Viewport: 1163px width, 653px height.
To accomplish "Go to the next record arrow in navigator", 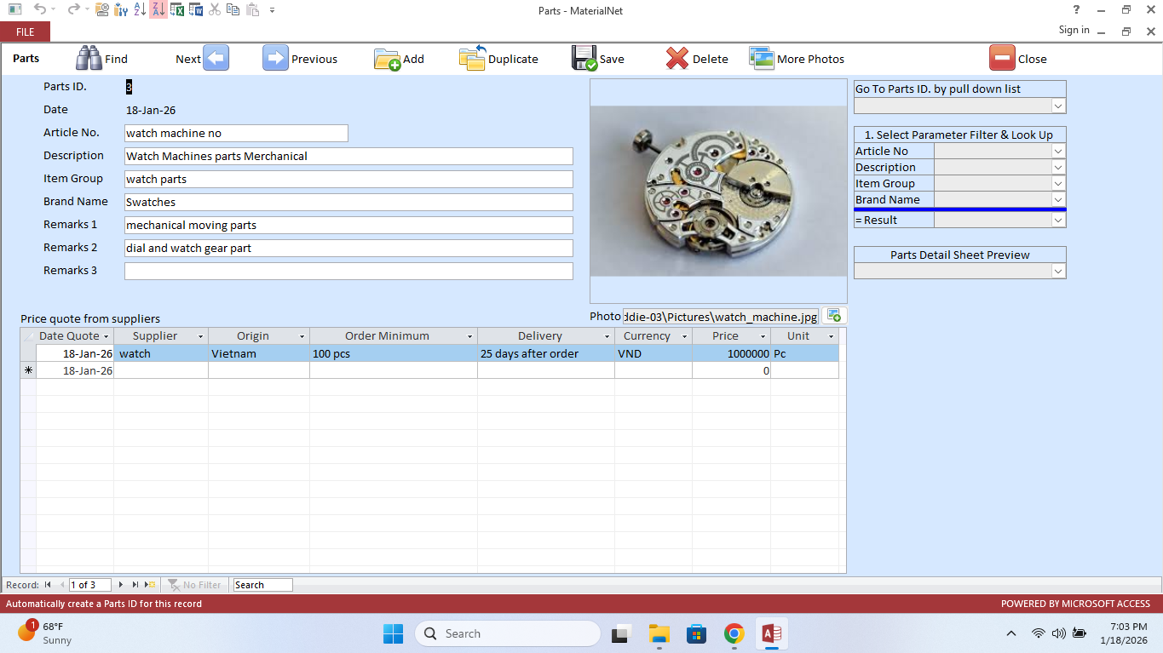I will [x=121, y=585].
